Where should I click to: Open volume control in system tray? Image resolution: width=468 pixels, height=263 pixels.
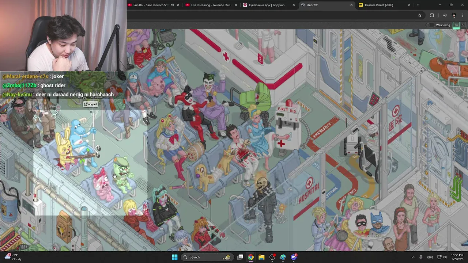pyautogui.click(x=446, y=257)
